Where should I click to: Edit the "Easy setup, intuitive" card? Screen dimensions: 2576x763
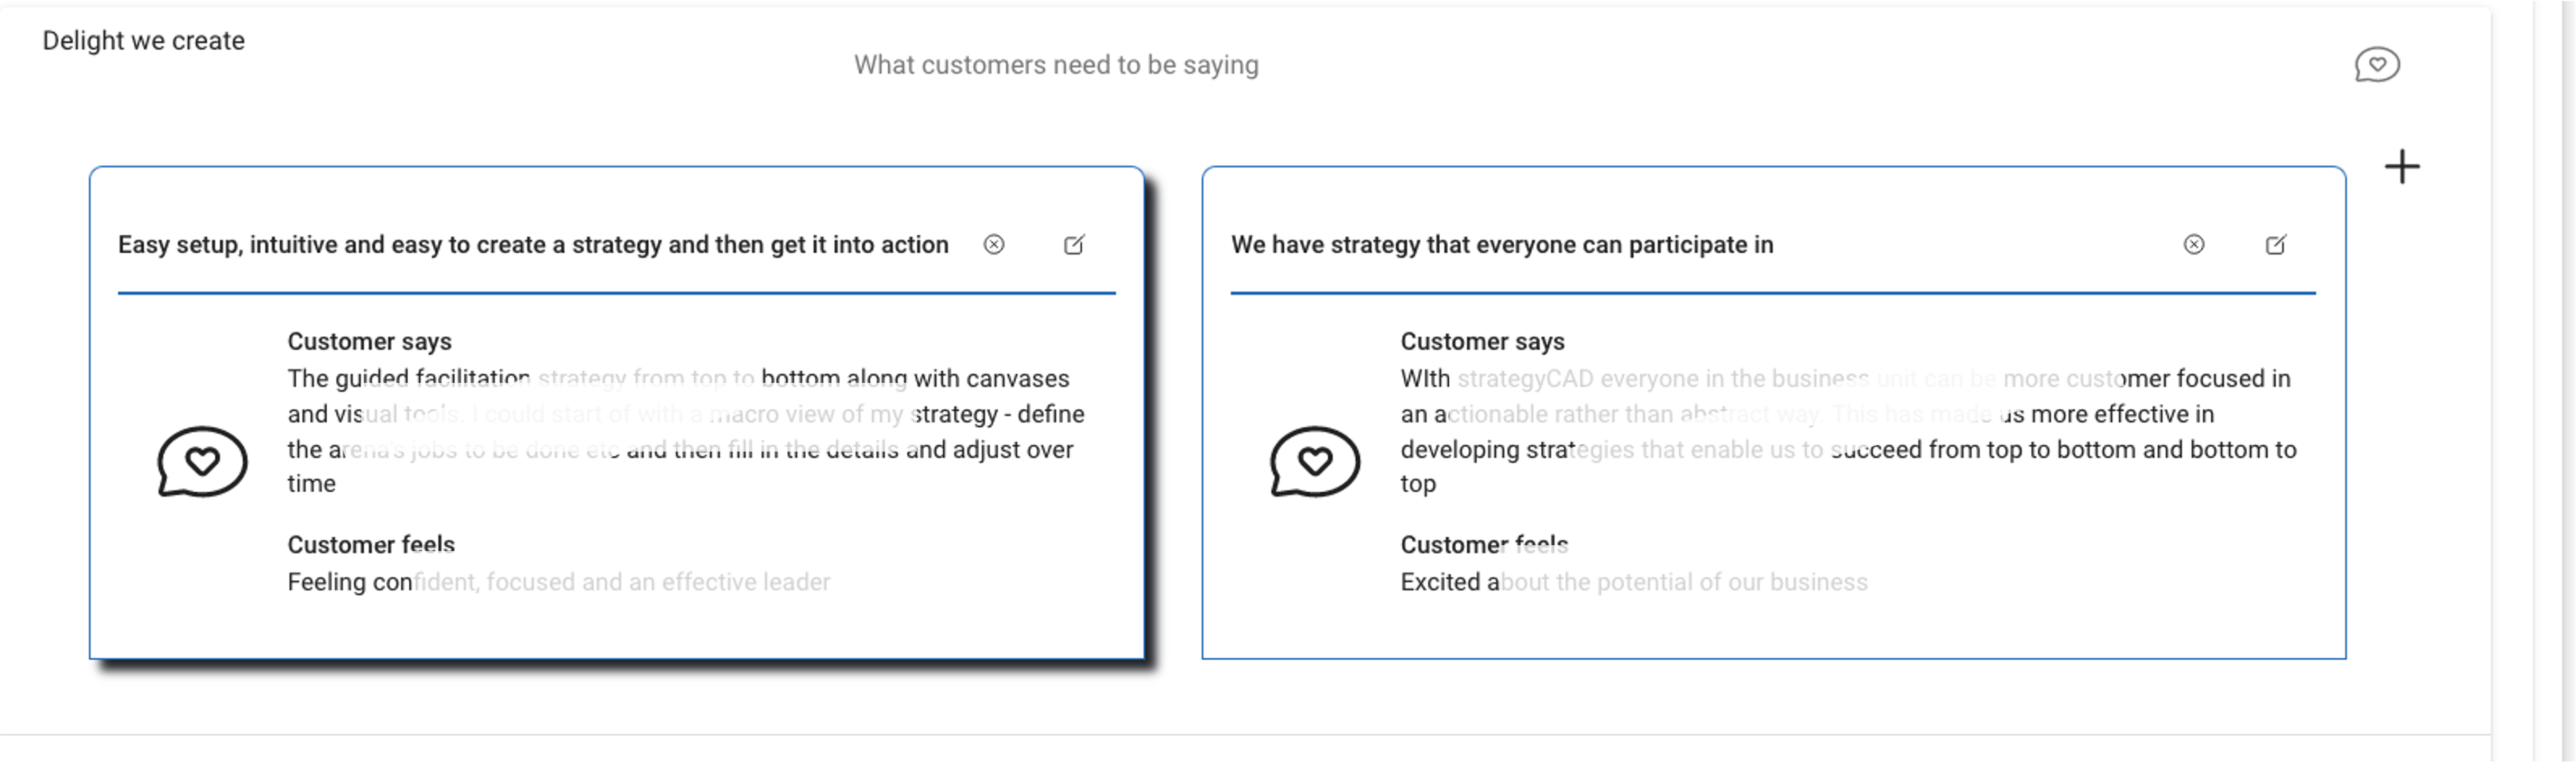coord(1074,245)
